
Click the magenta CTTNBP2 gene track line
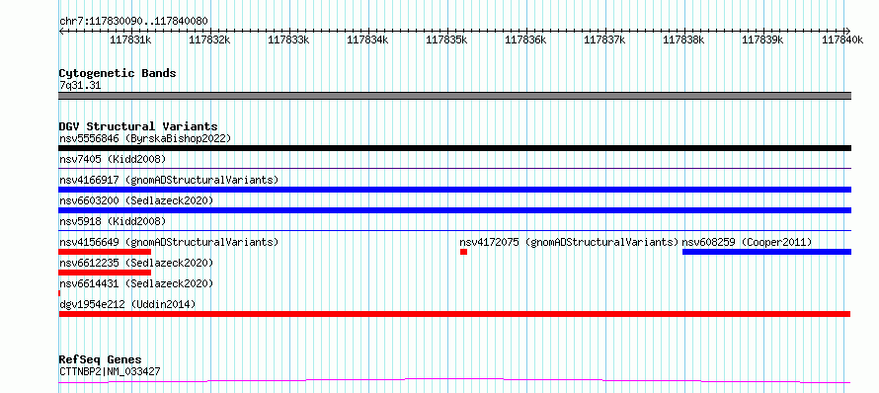click(454, 381)
